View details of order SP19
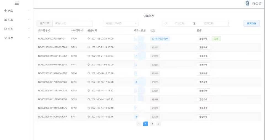The height and width of the screenshot is (140, 265). pos(203,47)
